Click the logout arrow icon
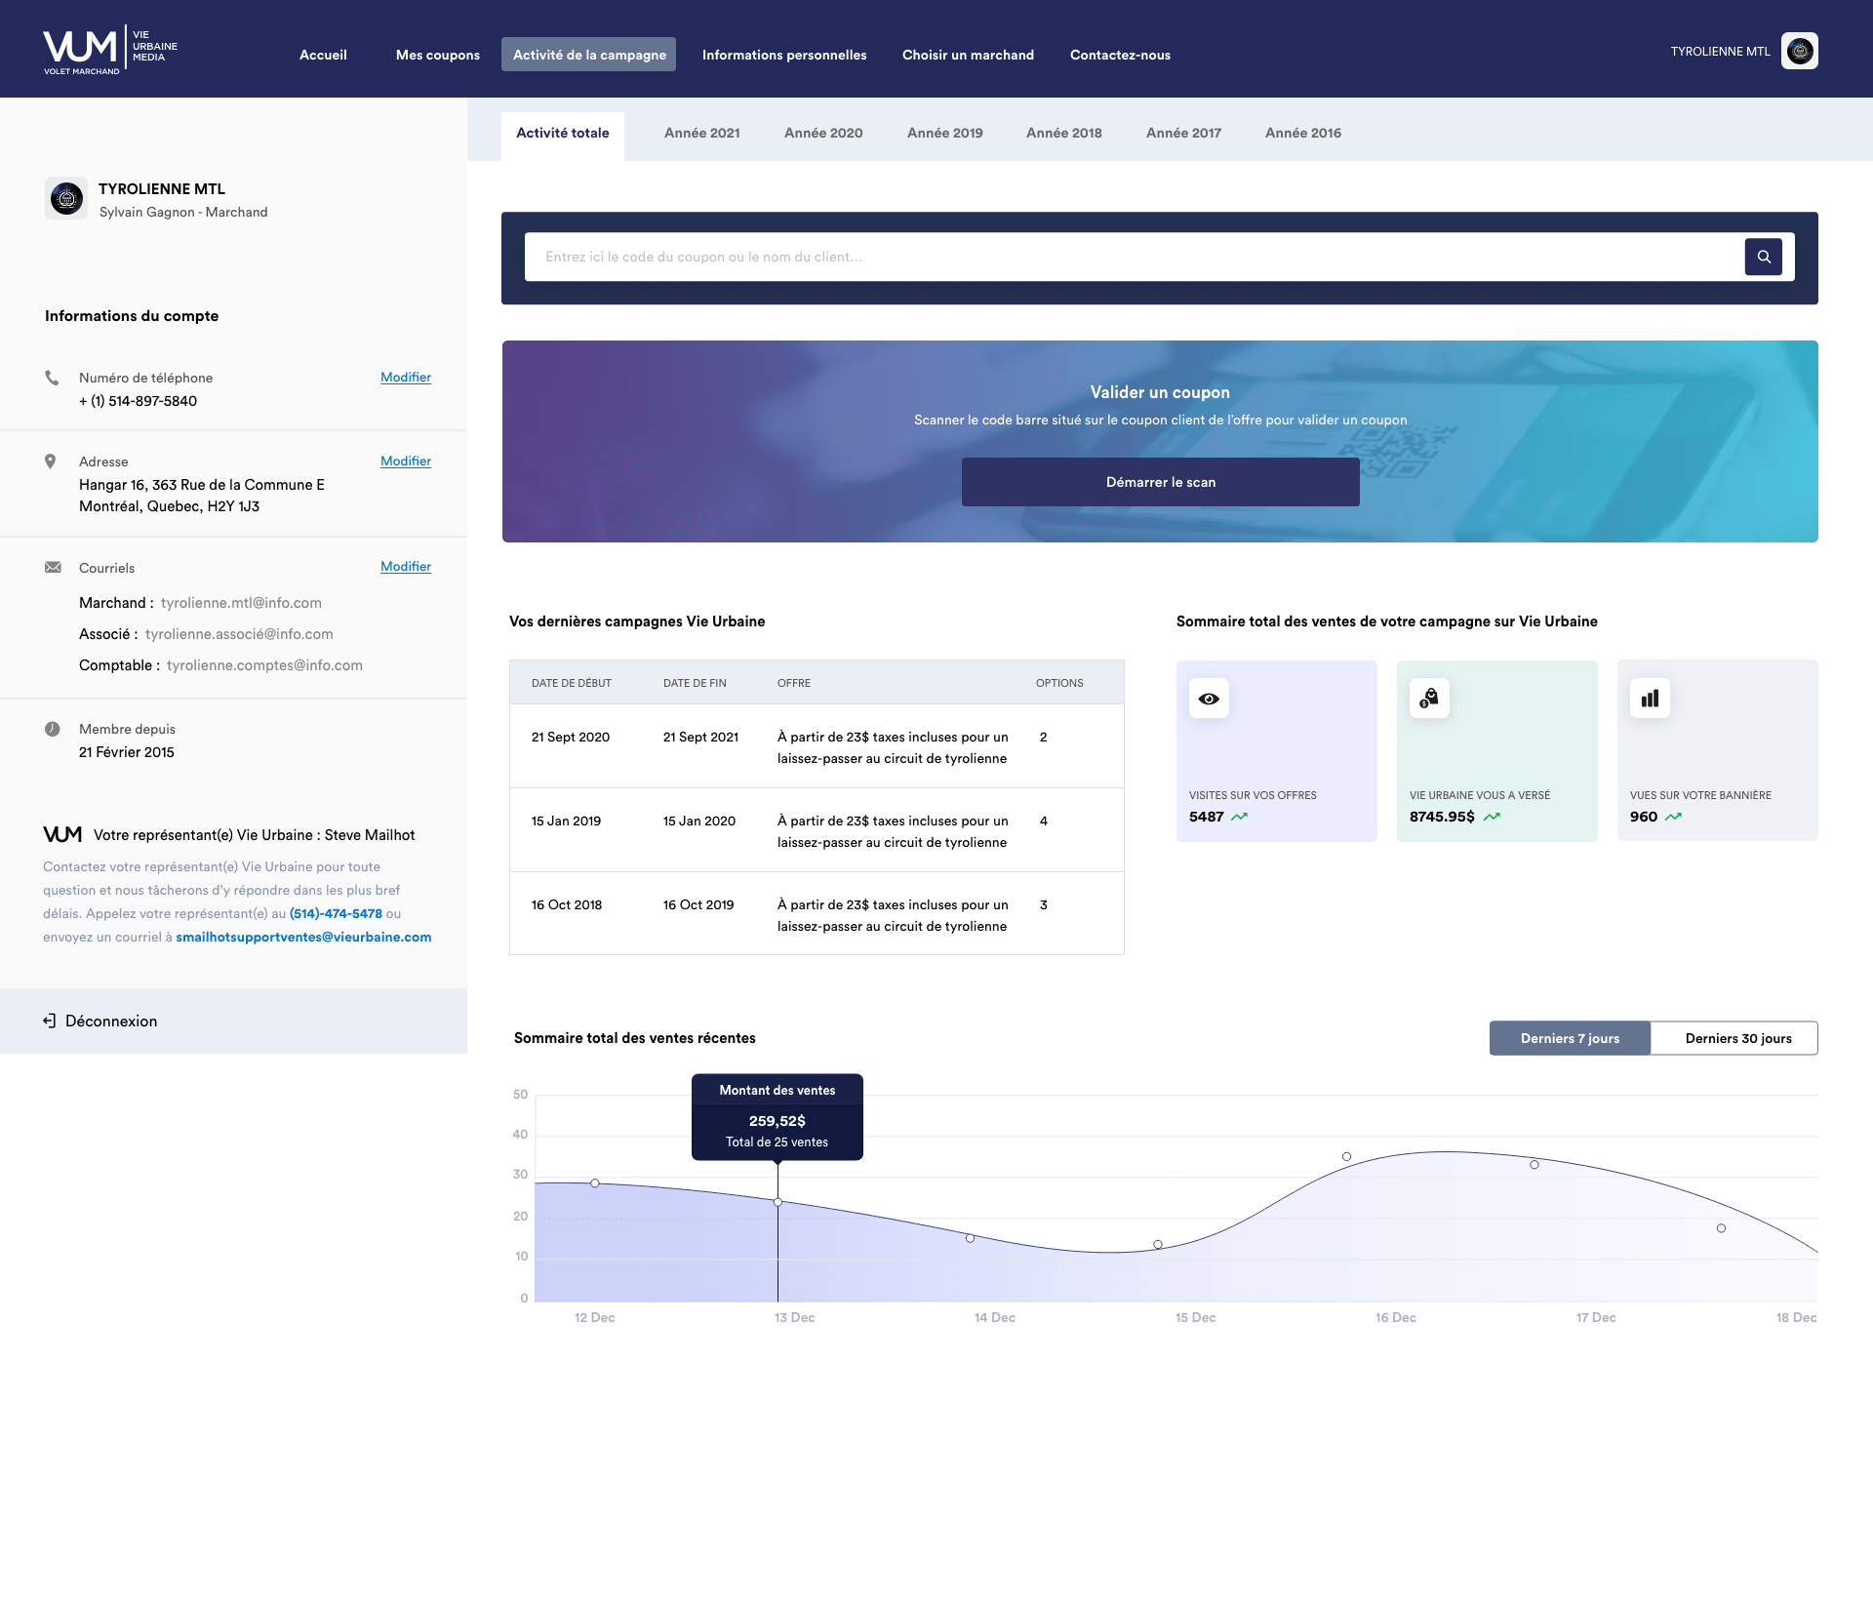 (x=50, y=1021)
